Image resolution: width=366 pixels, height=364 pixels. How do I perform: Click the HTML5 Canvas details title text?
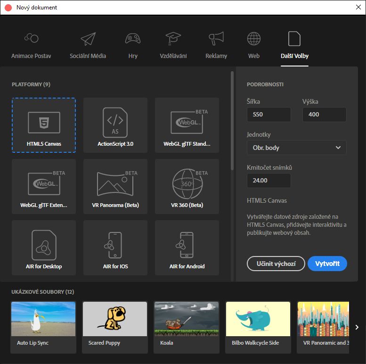[x=267, y=201]
